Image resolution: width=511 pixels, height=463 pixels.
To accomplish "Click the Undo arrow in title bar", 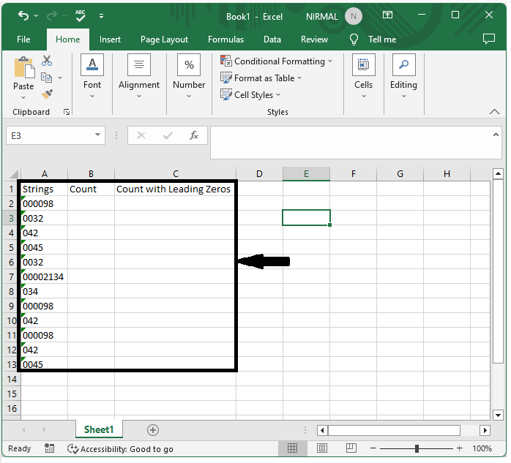I will (23, 15).
